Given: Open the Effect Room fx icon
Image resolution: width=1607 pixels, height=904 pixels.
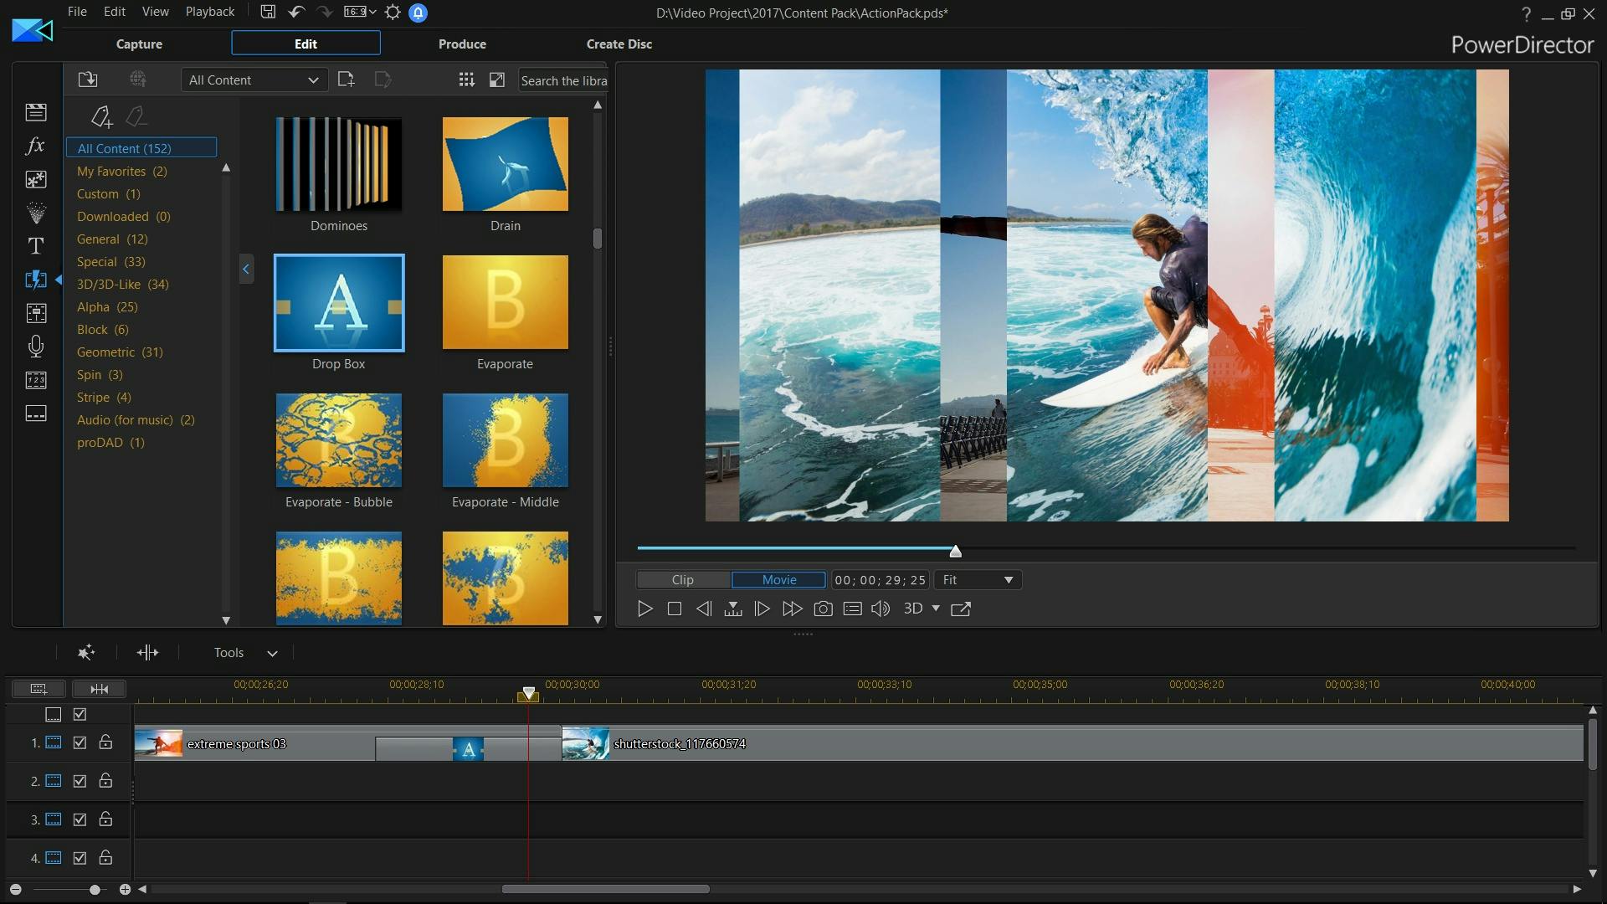Looking at the screenshot, I should 36,146.
